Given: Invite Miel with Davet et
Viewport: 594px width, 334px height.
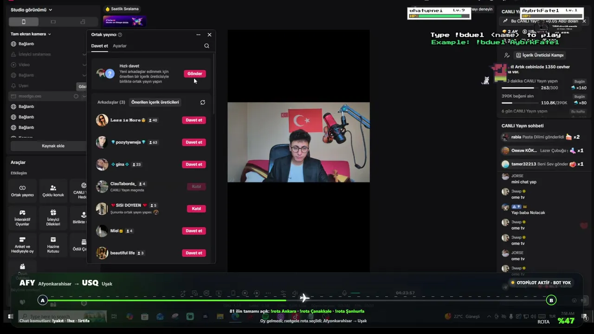Looking at the screenshot, I should tap(194, 231).
